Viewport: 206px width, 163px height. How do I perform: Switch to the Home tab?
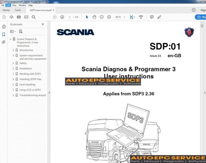pyautogui.click(x=6, y=10)
